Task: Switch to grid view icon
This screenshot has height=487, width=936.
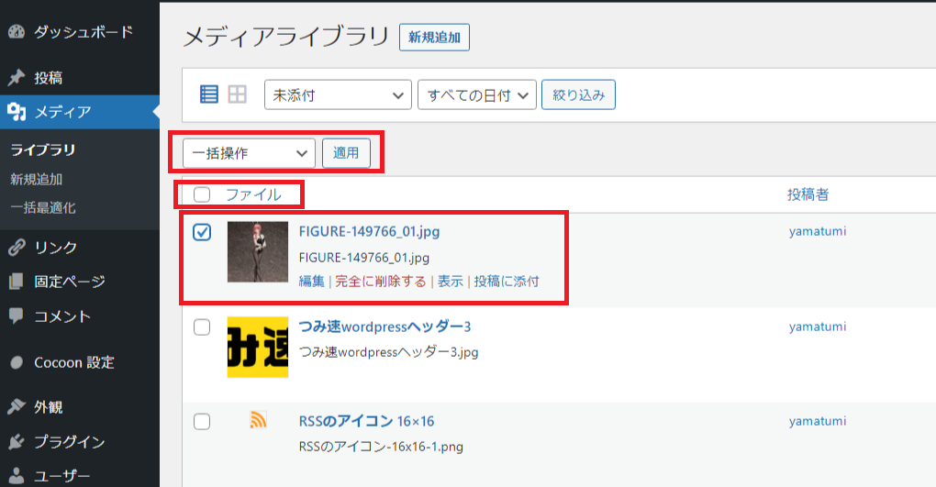Action: coord(237,94)
